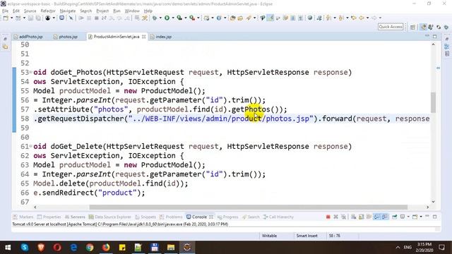Open the Servers view tab
Viewport: 452px width, 254px height.
pos(75,217)
